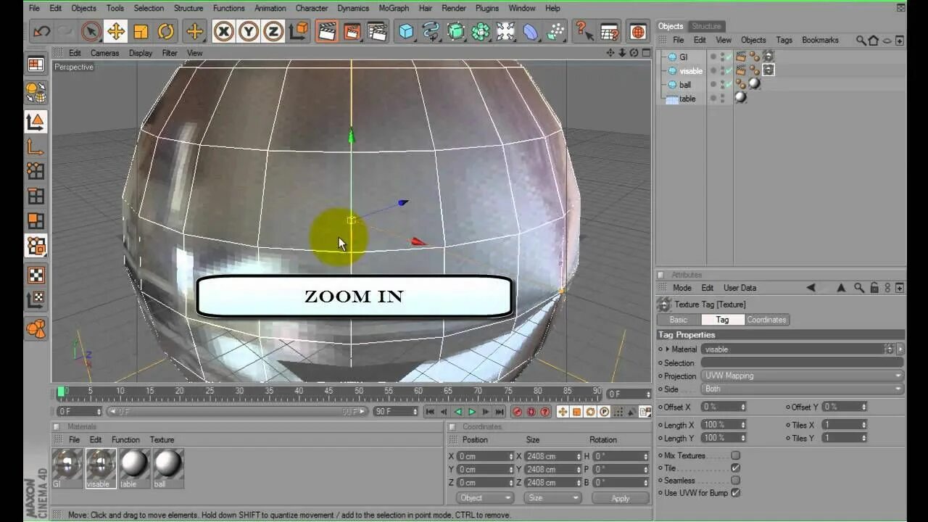
Task: Switch to the Coordinates tab
Action: coord(766,320)
